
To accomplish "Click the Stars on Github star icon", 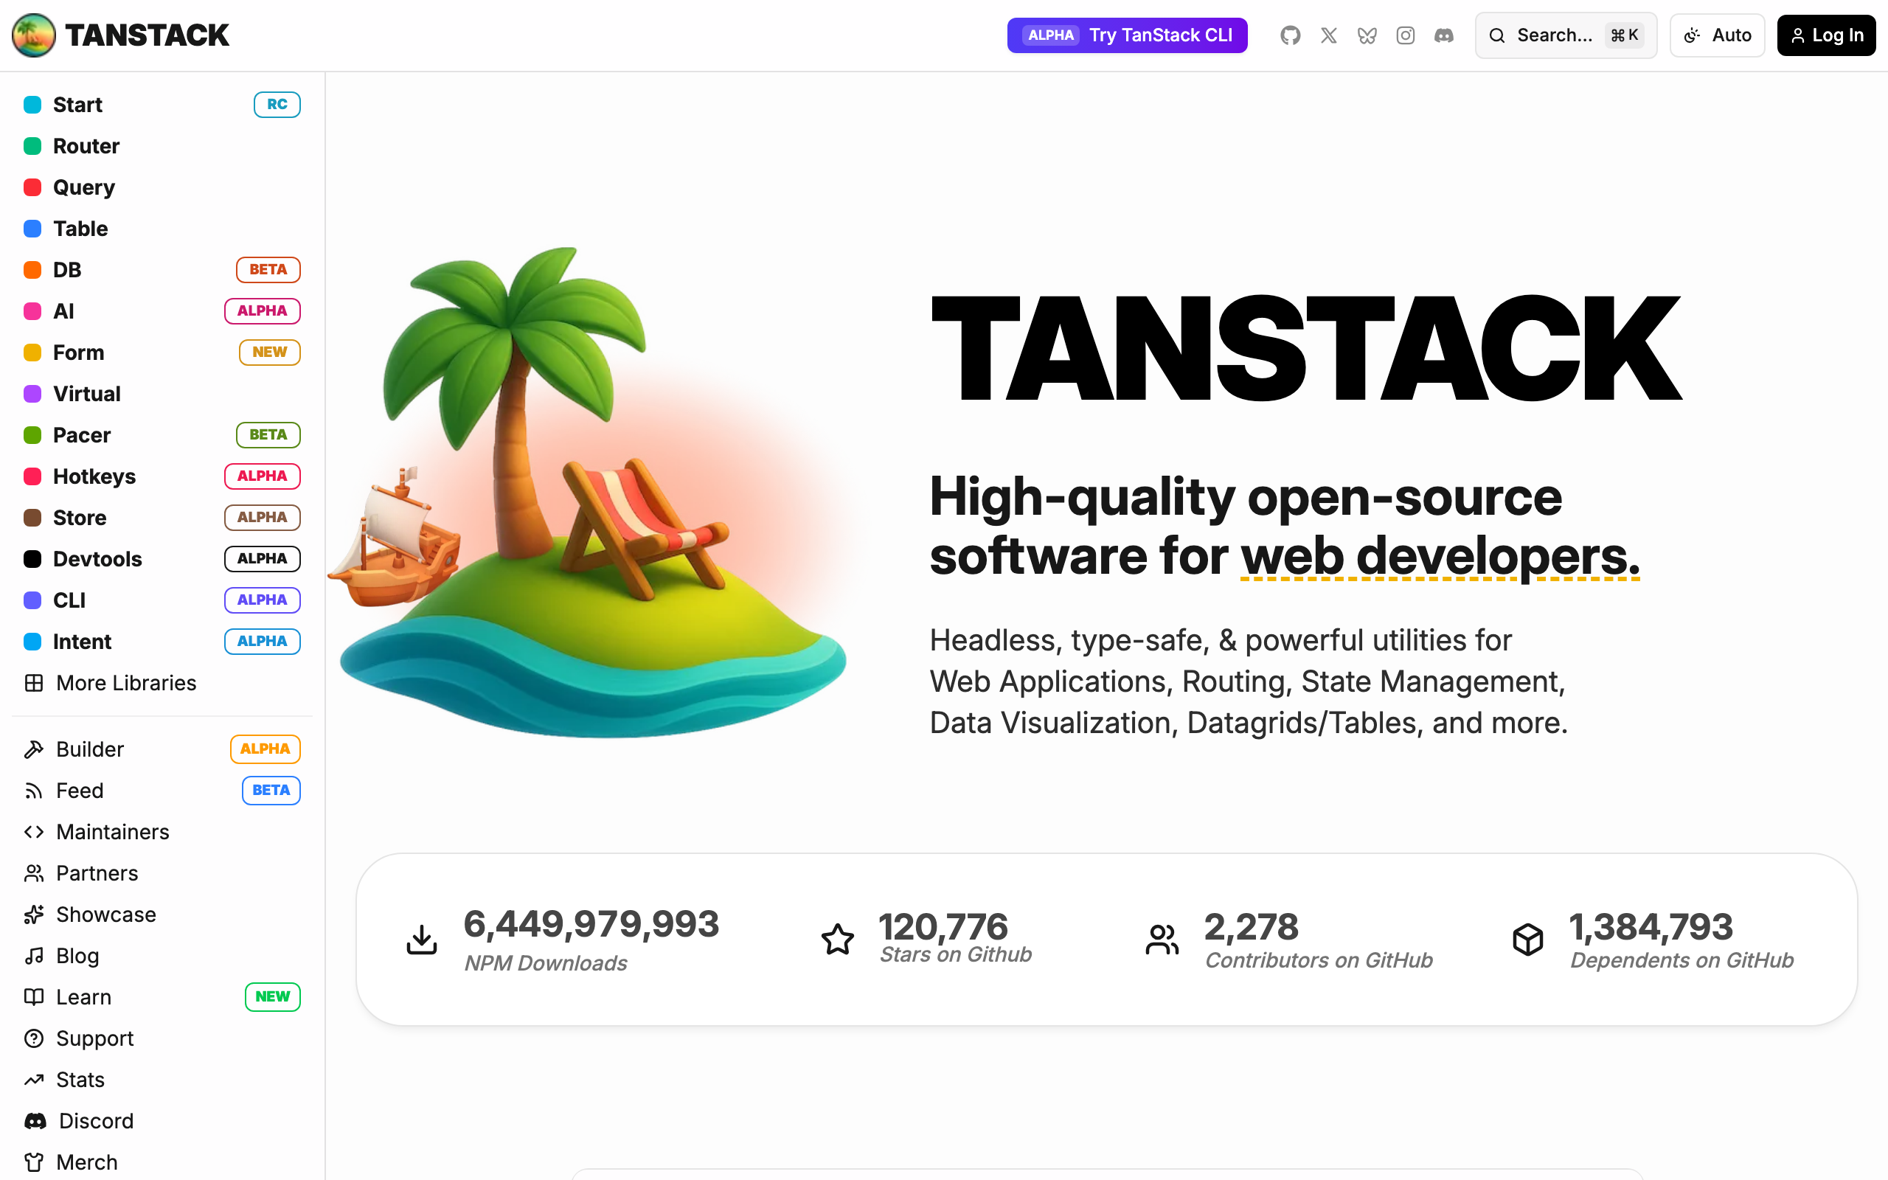I will pyautogui.click(x=837, y=940).
